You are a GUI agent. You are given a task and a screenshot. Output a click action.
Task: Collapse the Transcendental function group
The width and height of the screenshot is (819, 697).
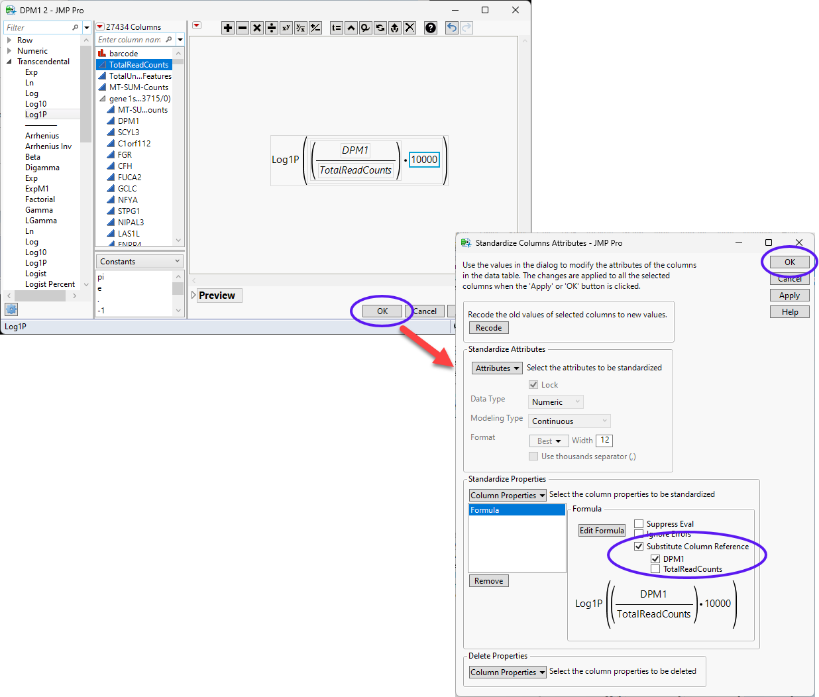pos(9,62)
